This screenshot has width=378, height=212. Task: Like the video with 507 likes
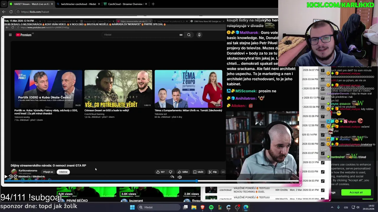pos(161,172)
